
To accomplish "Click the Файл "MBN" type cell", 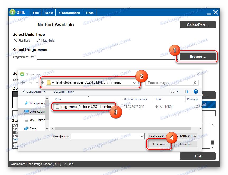I will pyautogui.click(x=164, y=107).
